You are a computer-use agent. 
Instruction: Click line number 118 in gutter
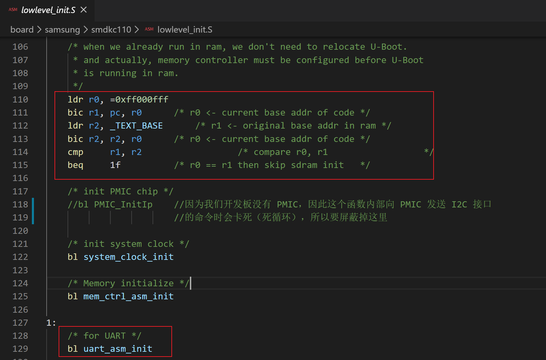20,205
